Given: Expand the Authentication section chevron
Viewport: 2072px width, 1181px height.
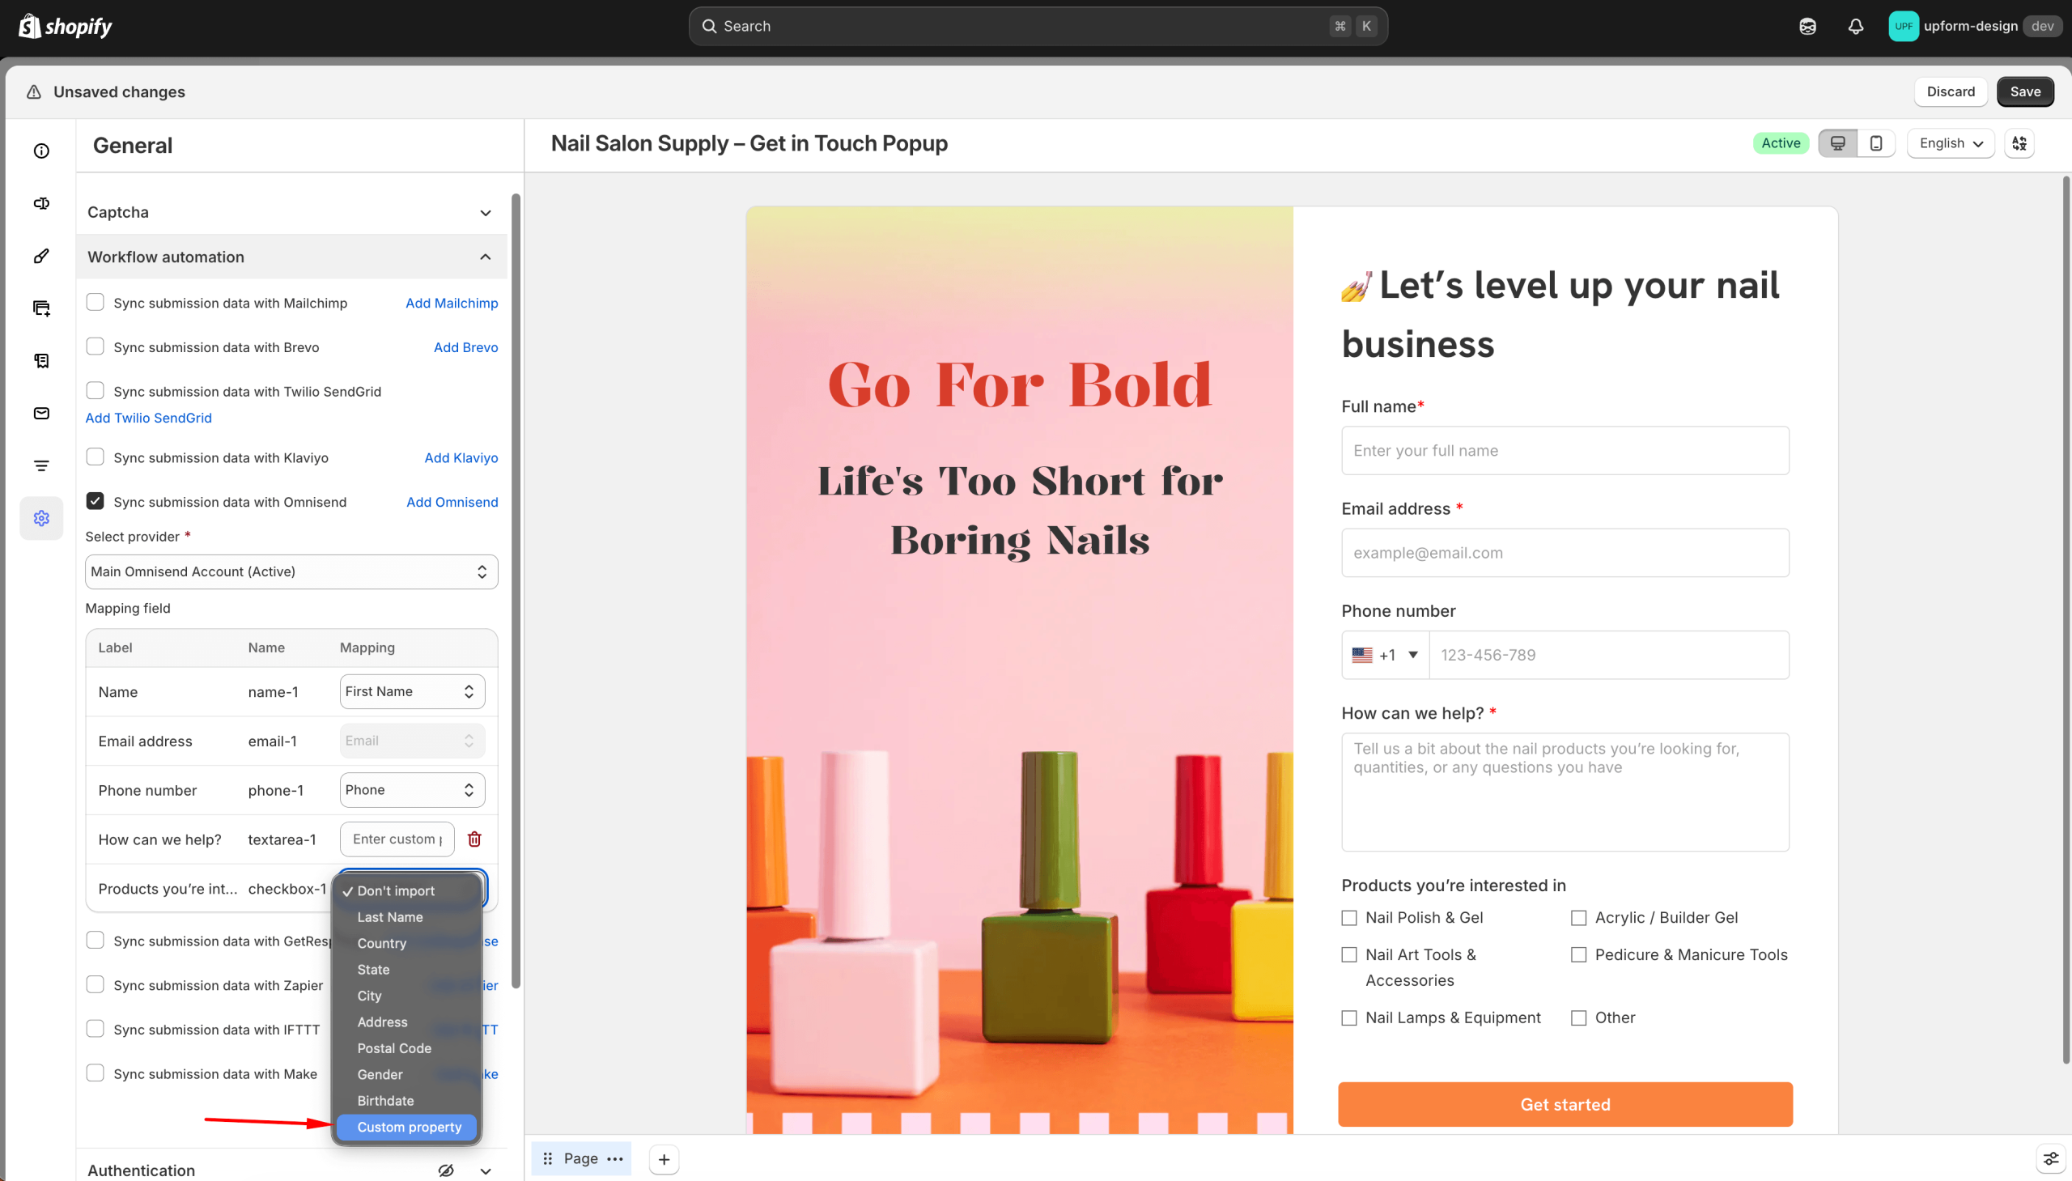Looking at the screenshot, I should pos(485,1170).
